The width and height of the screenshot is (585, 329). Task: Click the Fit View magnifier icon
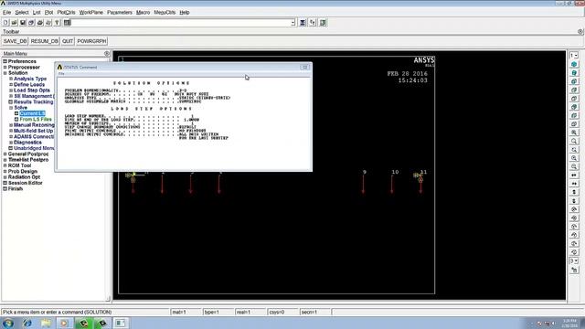[x=574, y=133]
